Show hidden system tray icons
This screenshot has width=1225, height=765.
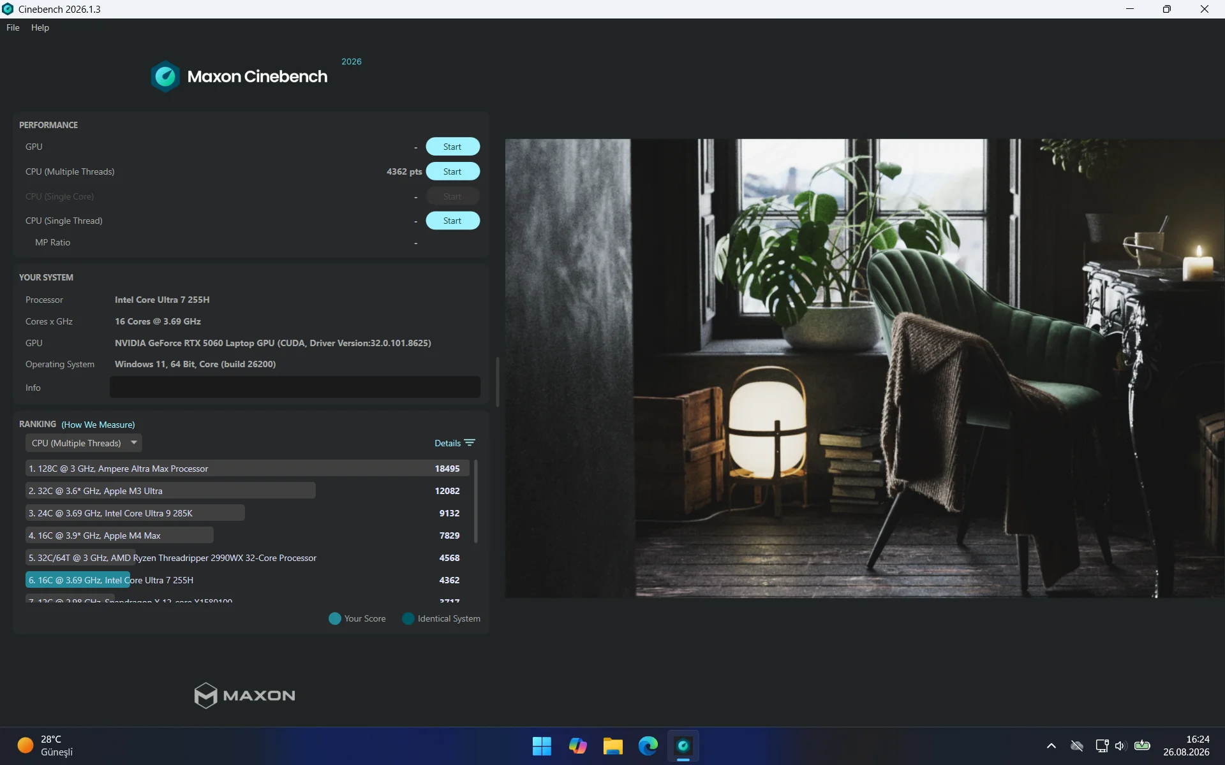(1051, 746)
